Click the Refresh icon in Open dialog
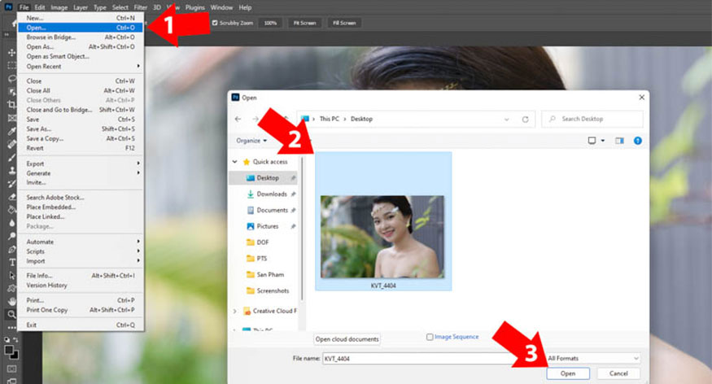Screen dimensions: 712x384 526,119
